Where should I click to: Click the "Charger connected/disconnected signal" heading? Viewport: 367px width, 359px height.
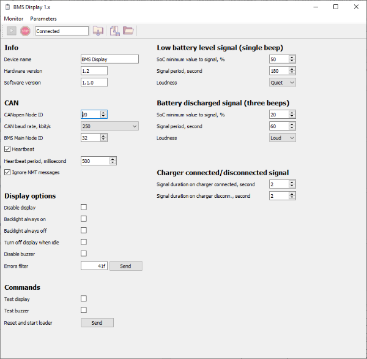tap(223, 173)
